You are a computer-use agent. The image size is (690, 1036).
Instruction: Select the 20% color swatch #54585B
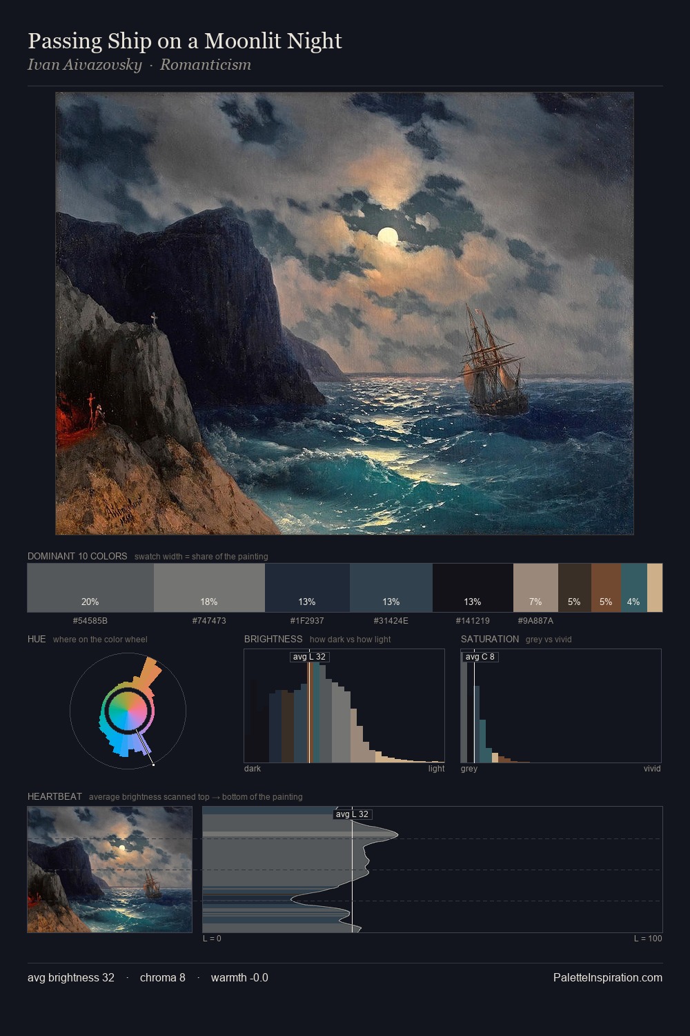tap(90, 588)
